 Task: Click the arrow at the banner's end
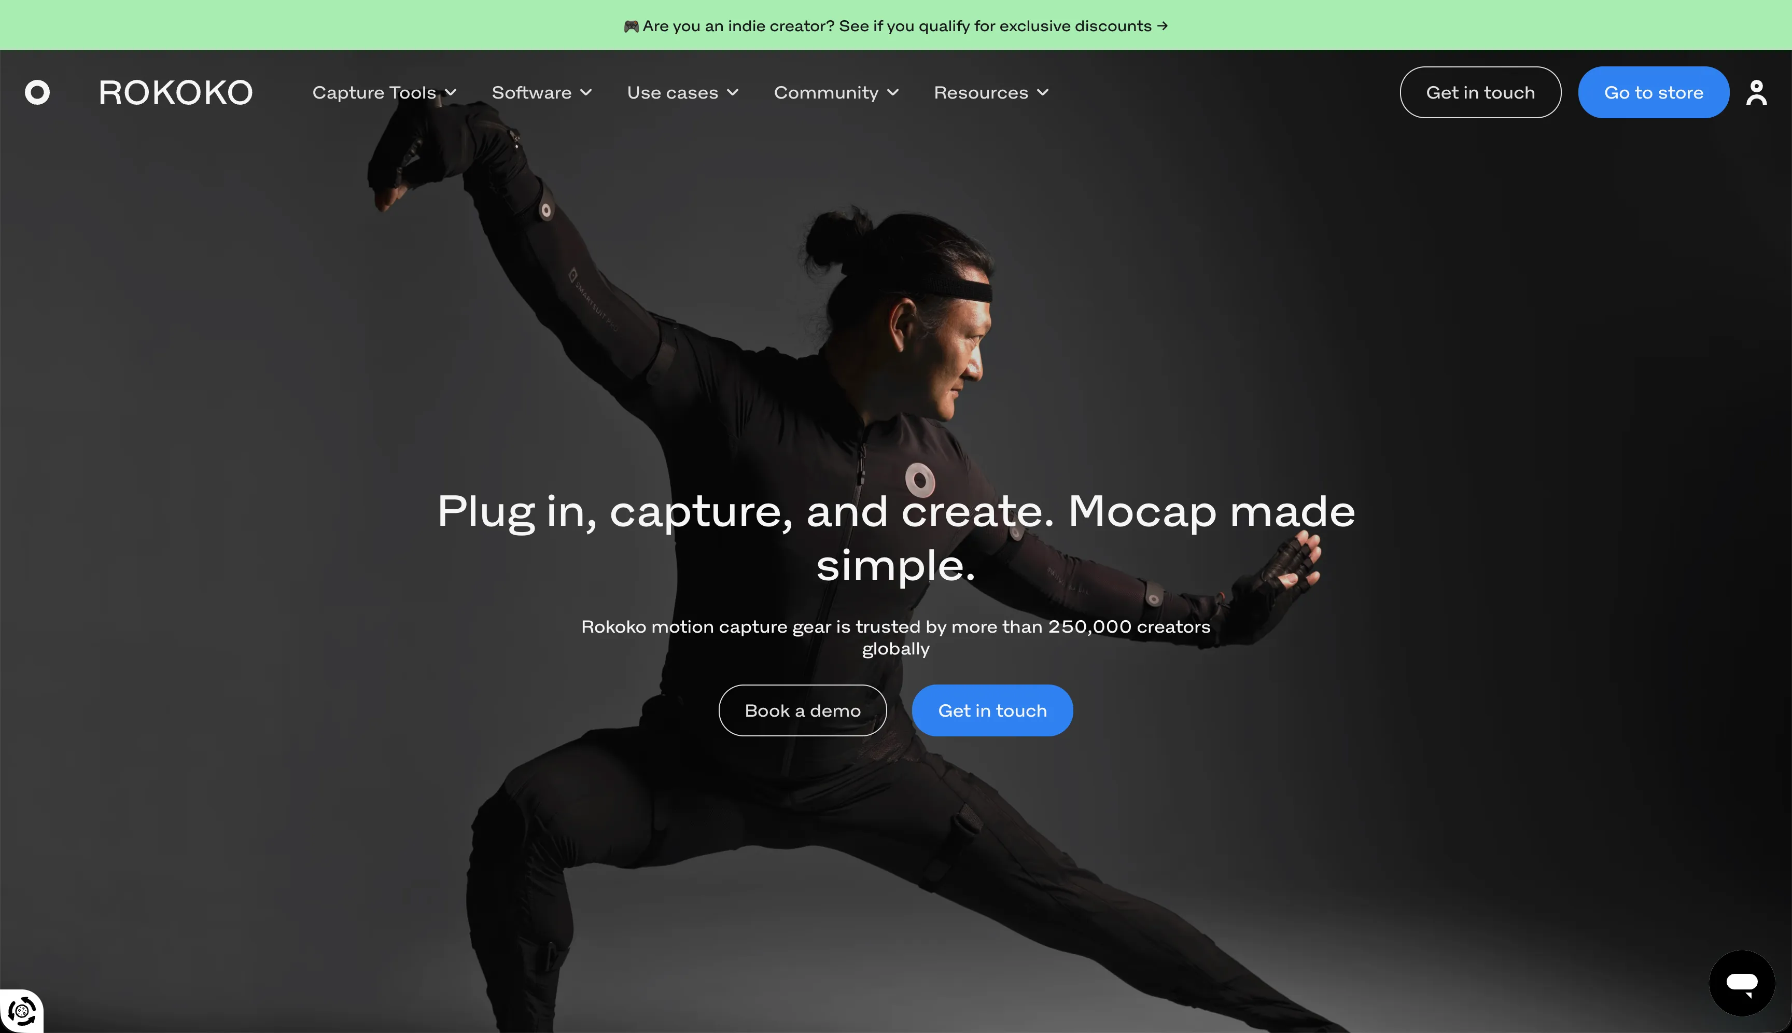pyautogui.click(x=1162, y=26)
